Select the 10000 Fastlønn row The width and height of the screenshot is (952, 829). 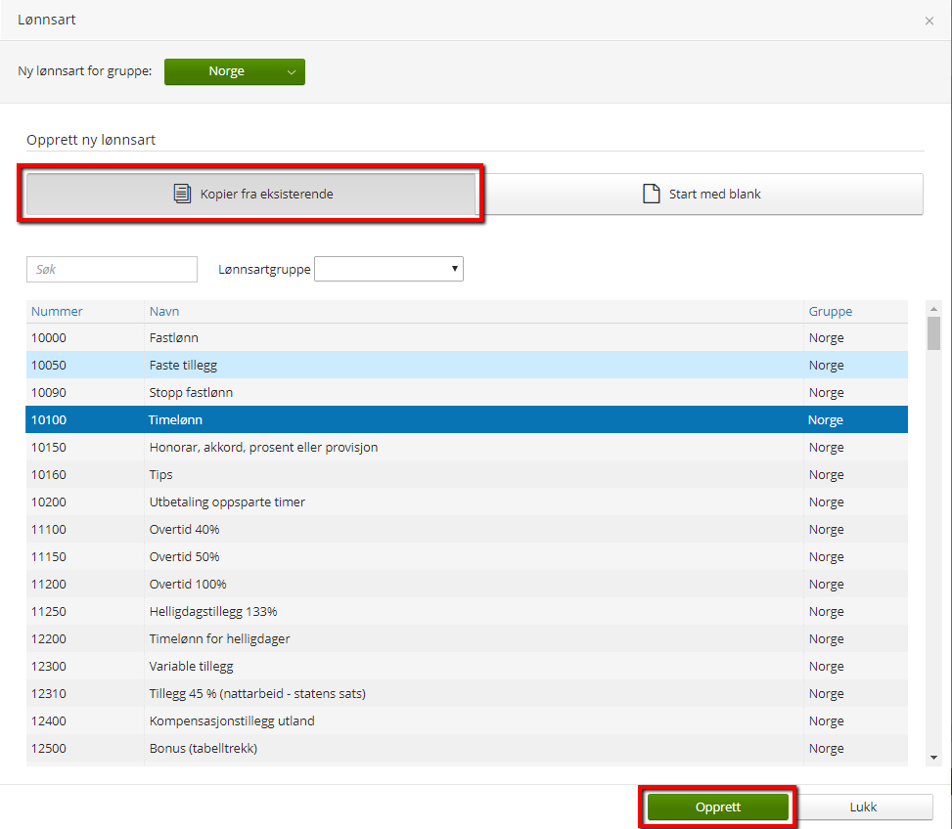467,338
